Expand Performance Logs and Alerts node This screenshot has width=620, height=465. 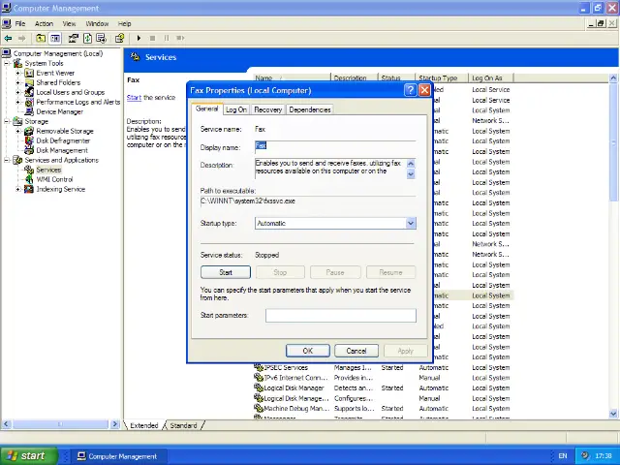pyautogui.click(x=17, y=102)
